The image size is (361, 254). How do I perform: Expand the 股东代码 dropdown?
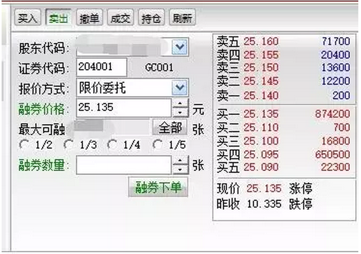(180, 48)
